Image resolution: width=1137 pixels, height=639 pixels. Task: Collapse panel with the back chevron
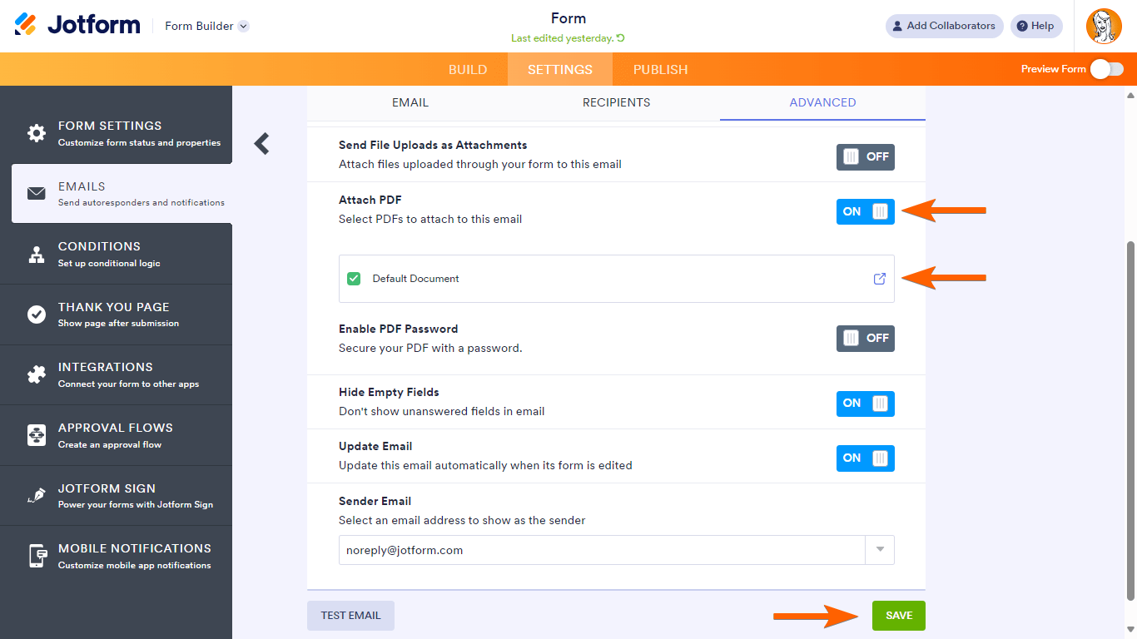pos(262,144)
